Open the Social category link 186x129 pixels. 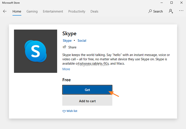(x=82, y=41)
